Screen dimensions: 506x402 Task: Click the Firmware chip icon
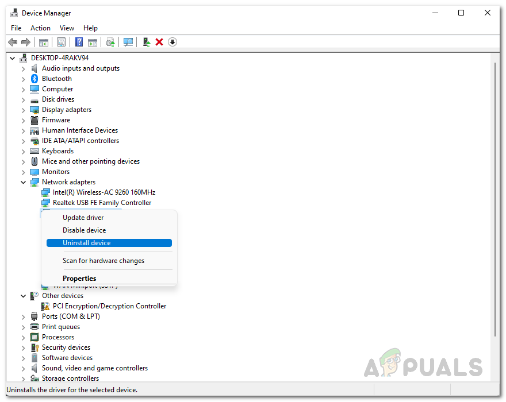point(34,120)
